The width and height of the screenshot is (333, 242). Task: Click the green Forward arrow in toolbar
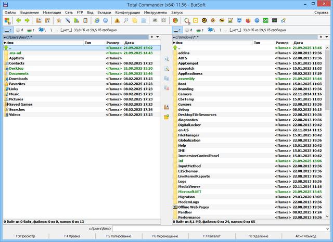point(27,20)
